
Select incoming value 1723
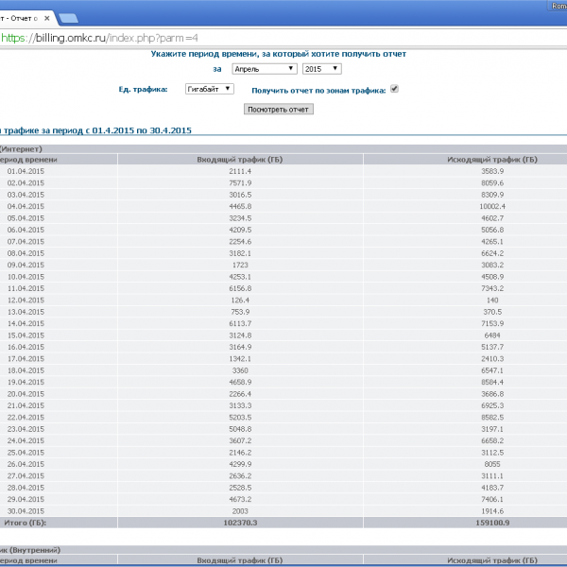240,265
